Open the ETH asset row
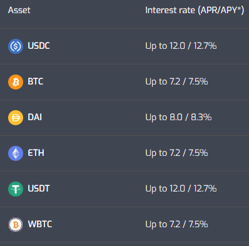Screen dimensions: 249x246 (124, 153)
